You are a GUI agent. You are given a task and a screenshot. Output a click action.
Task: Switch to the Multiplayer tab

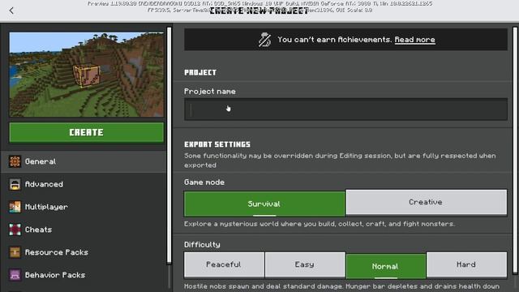84,207
